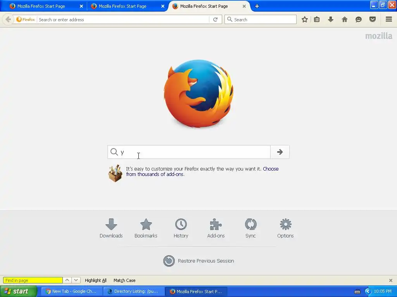Screen dimensions: 397x297
Task: Find previous match up arrow
Action: (67, 280)
